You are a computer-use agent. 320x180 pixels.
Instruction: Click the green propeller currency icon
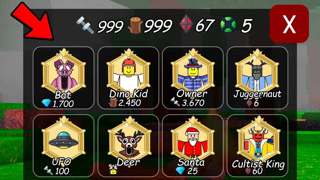[x=228, y=25]
